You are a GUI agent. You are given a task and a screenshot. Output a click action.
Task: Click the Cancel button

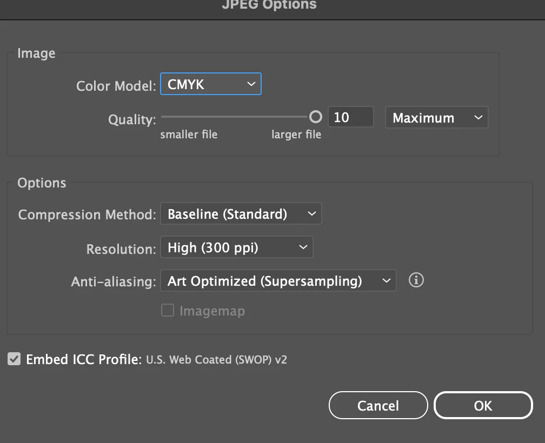tap(378, 405)
